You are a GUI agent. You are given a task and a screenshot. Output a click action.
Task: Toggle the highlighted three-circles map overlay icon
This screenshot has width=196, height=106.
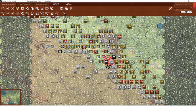pyautogui.click(x=18, y=8)
